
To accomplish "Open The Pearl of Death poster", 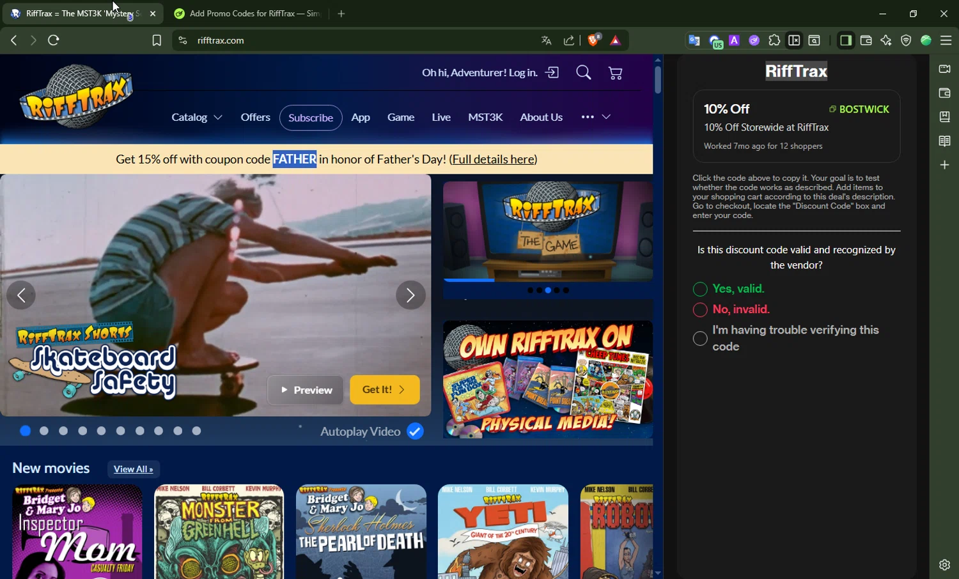I will tap(361, 532).
